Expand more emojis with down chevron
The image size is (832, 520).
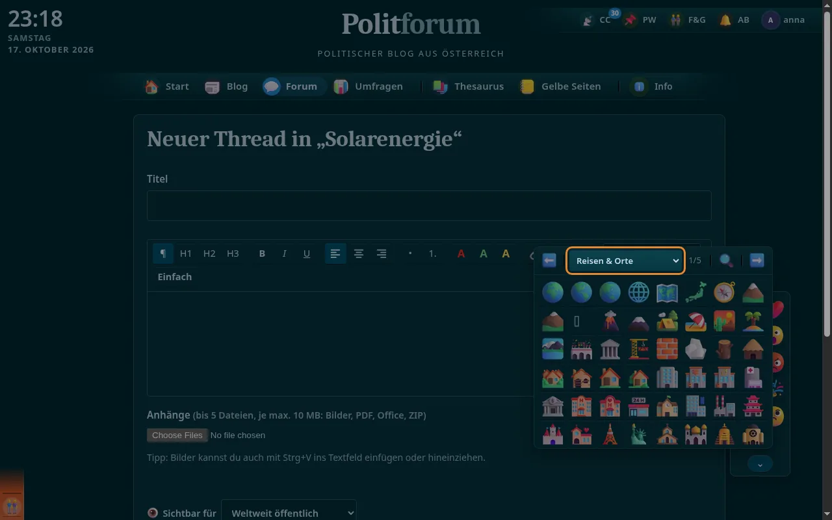760,463
